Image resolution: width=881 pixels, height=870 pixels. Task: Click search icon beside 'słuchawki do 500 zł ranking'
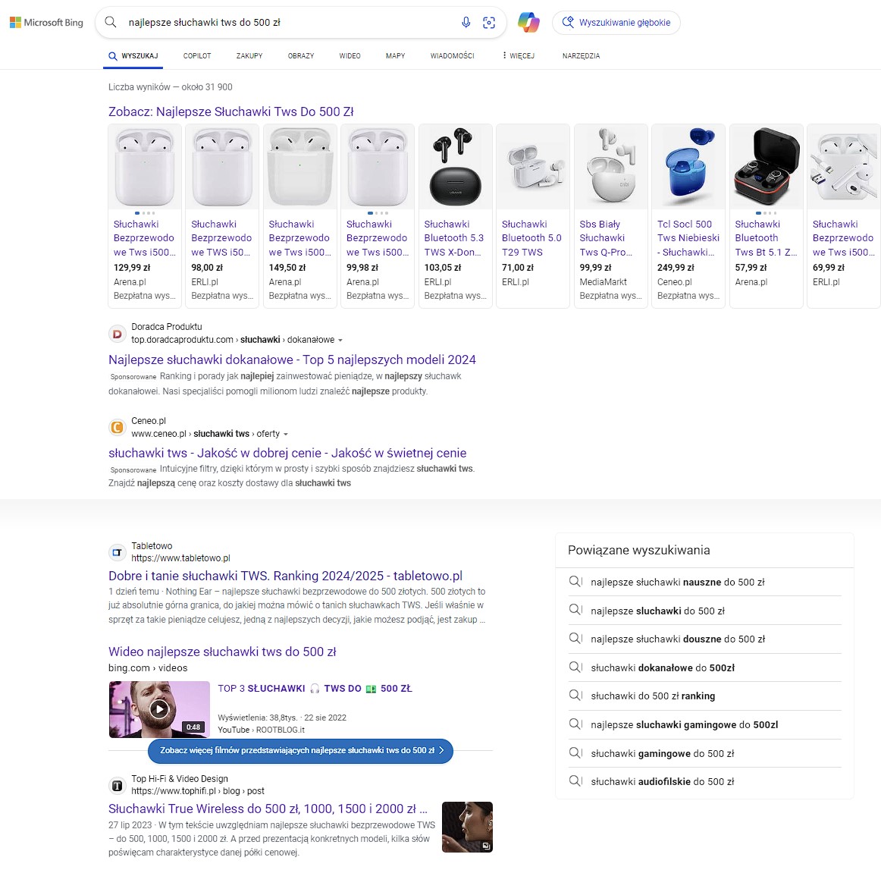point(575,696)
